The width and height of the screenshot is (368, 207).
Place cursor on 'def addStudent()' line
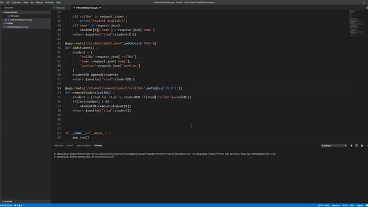pos(82,48)
